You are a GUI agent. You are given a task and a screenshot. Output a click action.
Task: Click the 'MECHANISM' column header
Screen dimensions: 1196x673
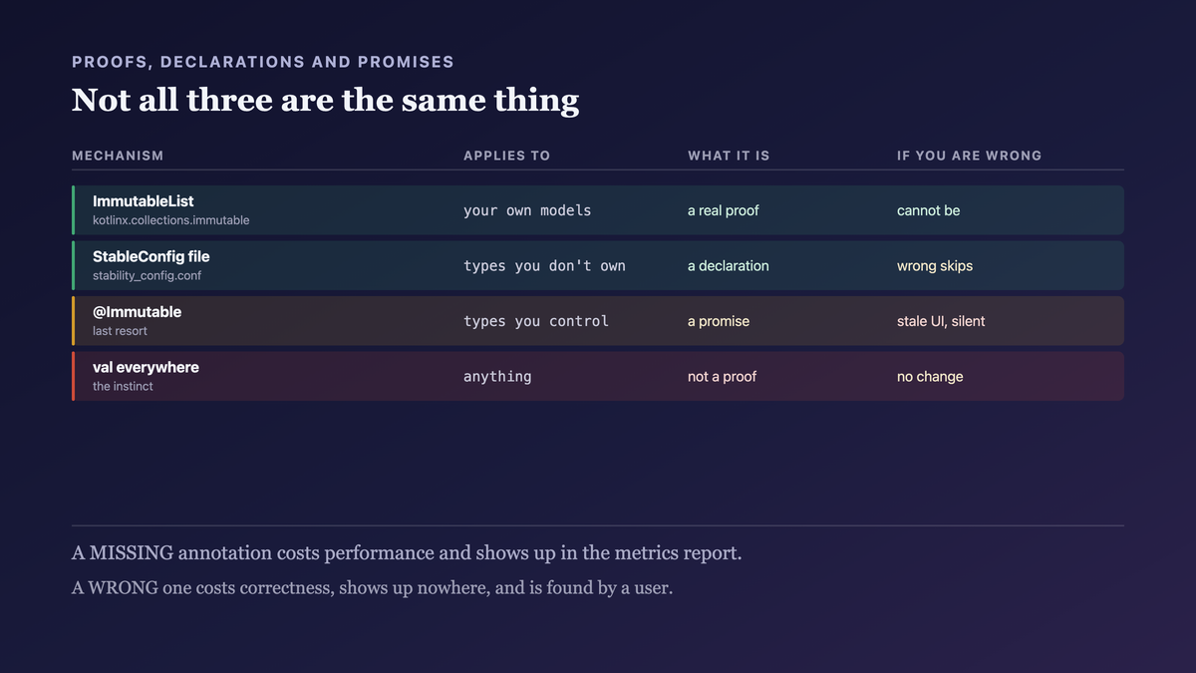118,156
